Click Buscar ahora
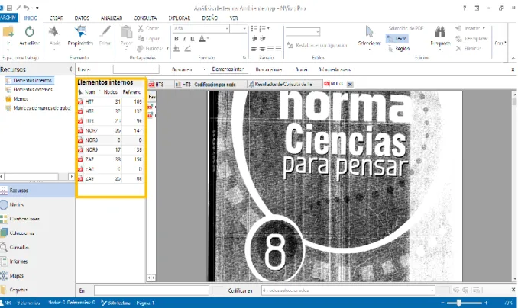This screenshot has width=518, height=308. (x=269, y=69)
